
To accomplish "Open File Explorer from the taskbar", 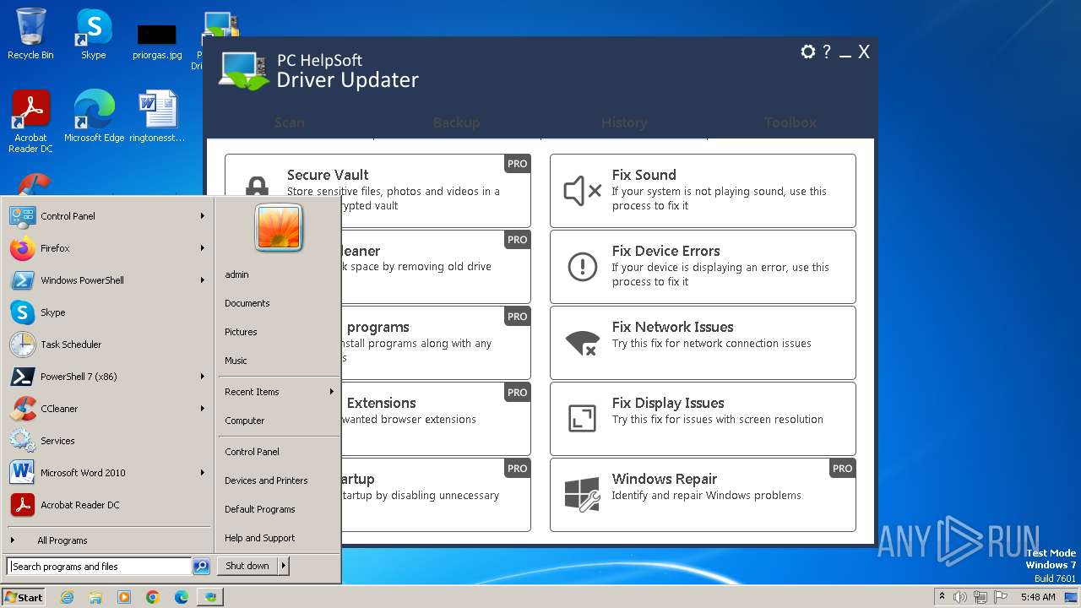I will coord(95,597).
